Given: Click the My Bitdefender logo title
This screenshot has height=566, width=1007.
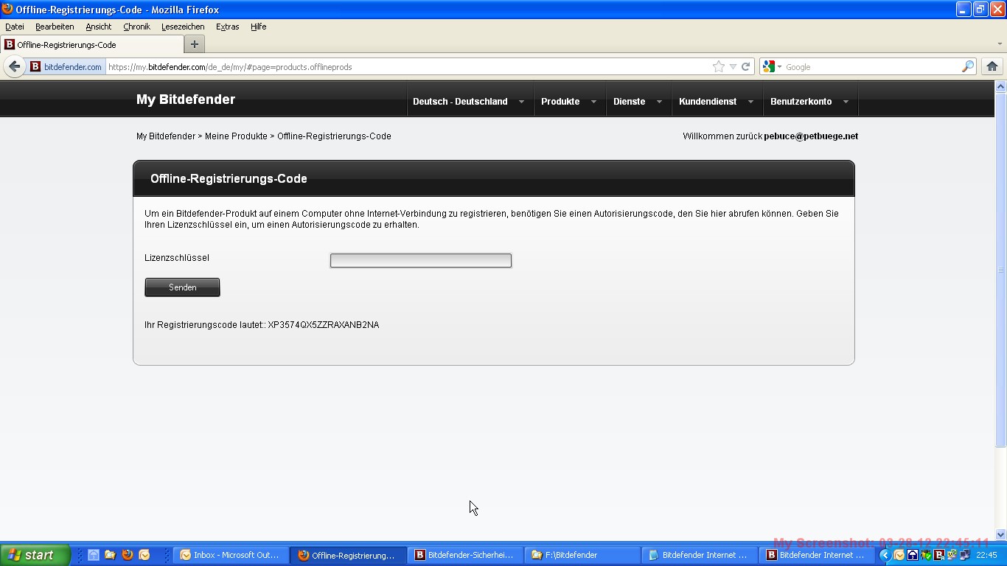Looking at the screenshot, I should point(186,99).
